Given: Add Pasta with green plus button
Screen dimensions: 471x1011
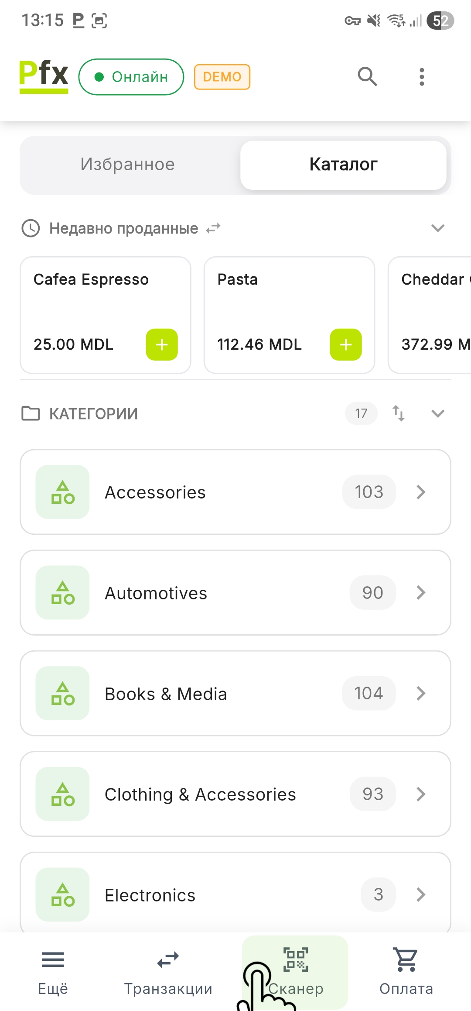Looking at the screenshot, I should (x=346, y=344).
